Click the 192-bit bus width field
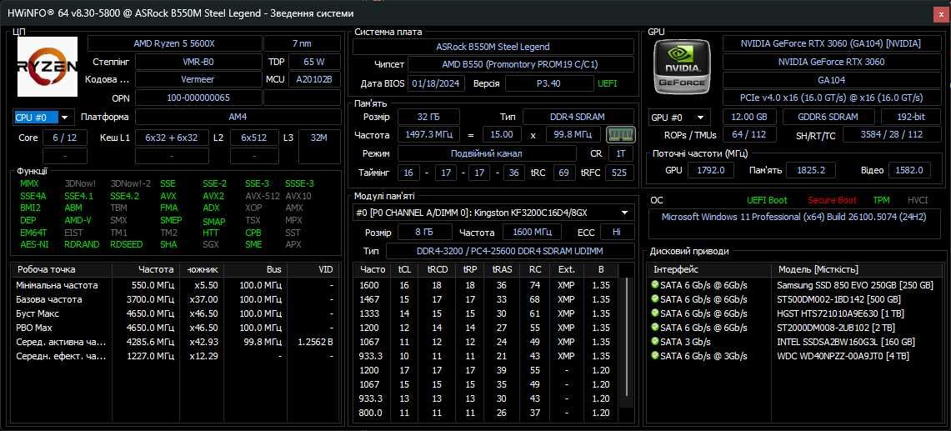Screen dimensions: 951x431 coord(910,117)
